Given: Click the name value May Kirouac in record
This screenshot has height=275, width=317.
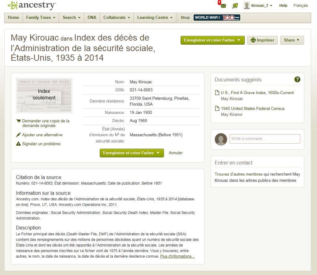Looking at the screenshot, I should (141, 82).
